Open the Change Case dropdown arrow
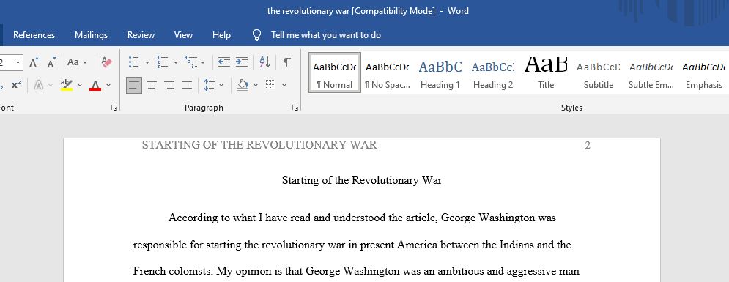Screen dimensions: 729x282 pyautogui.click(x=85, y=62)
